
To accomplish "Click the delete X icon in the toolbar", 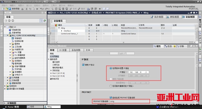I will tap(37, 9).
